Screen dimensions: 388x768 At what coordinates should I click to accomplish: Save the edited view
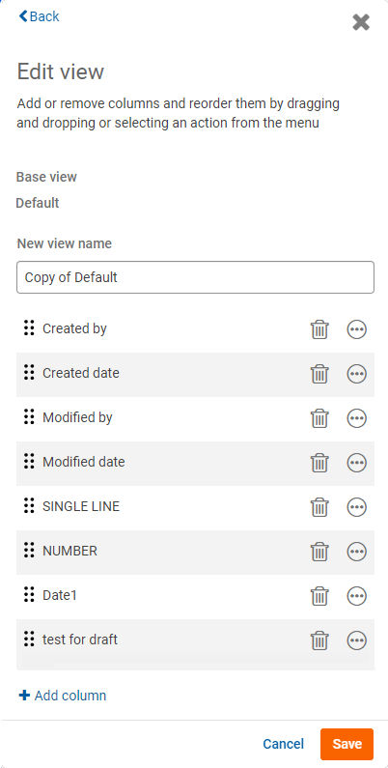tap(346, 744)
